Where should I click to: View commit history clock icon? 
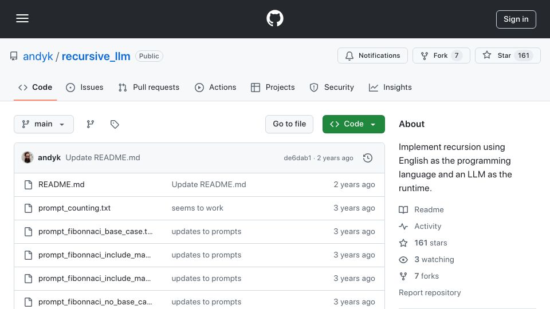(368, 158)
